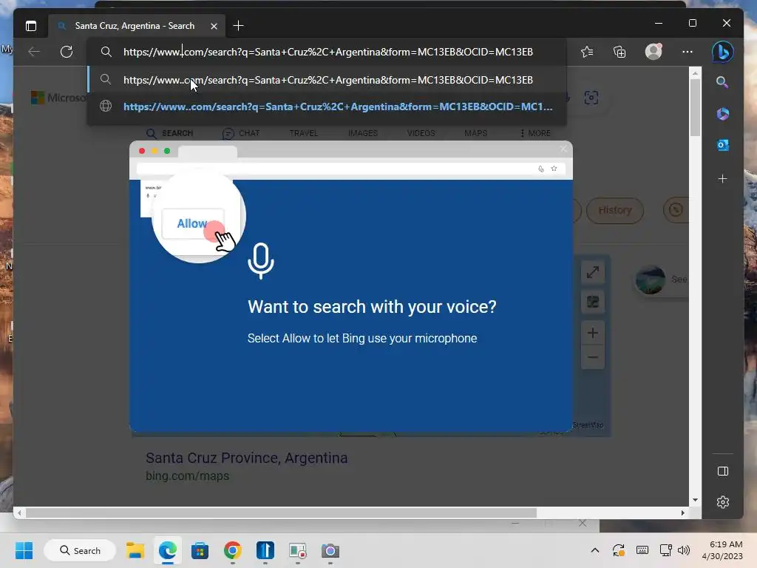Viewport: 757px width, 568px height.
Task: Open the volume speaker tray icon
Action: pos(684,550)
